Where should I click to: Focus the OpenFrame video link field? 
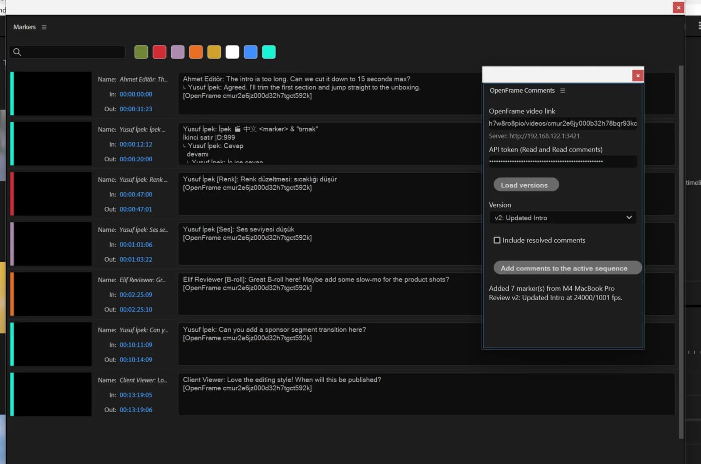coord(563,123)
